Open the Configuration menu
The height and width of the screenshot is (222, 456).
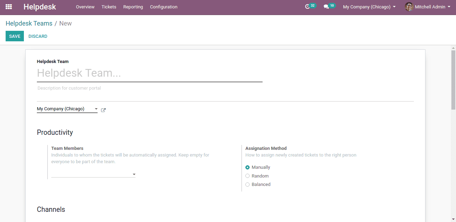164,7
